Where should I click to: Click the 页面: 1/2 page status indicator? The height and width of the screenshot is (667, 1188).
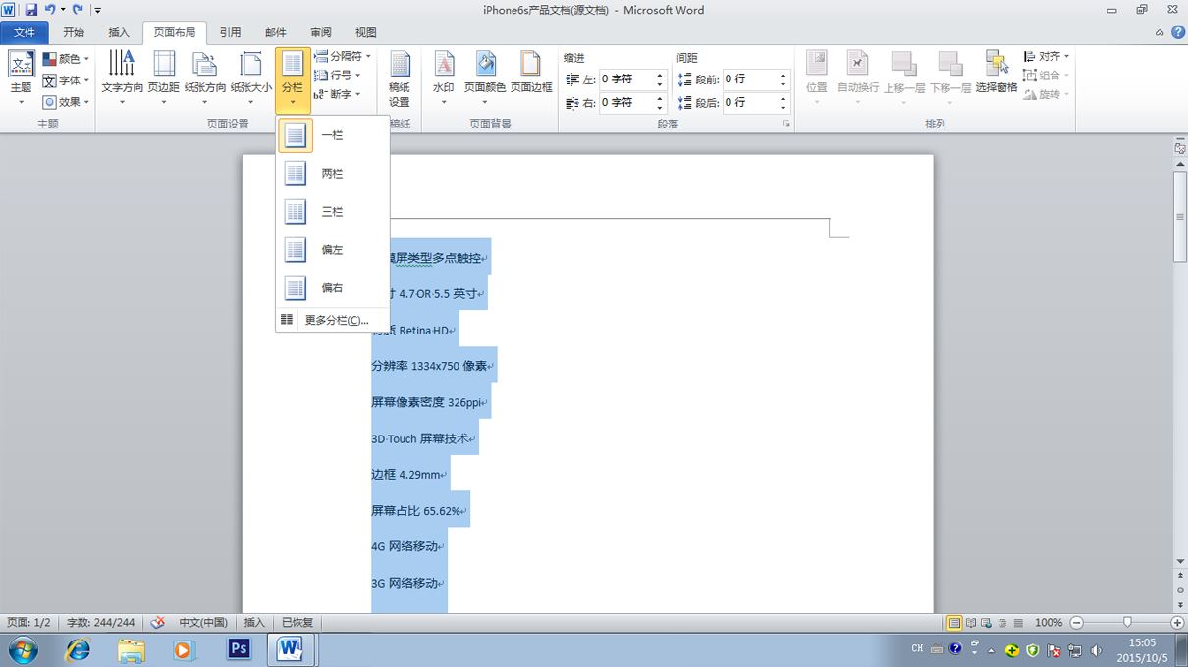tap(28, 623)
